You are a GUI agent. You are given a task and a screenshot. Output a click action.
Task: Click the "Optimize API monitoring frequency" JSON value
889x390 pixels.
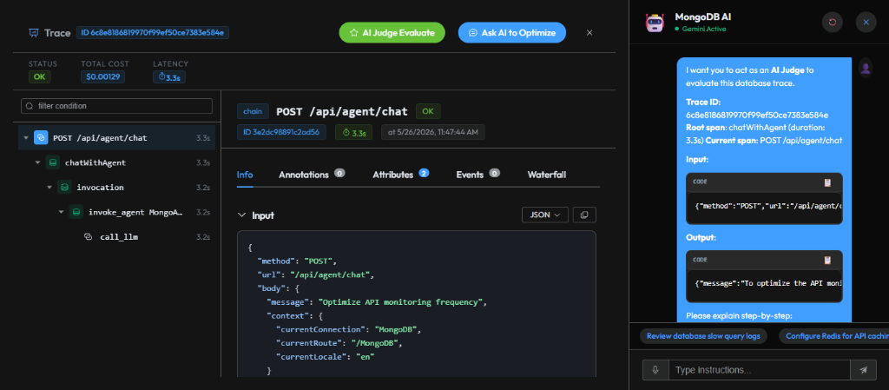coord(402,301)
